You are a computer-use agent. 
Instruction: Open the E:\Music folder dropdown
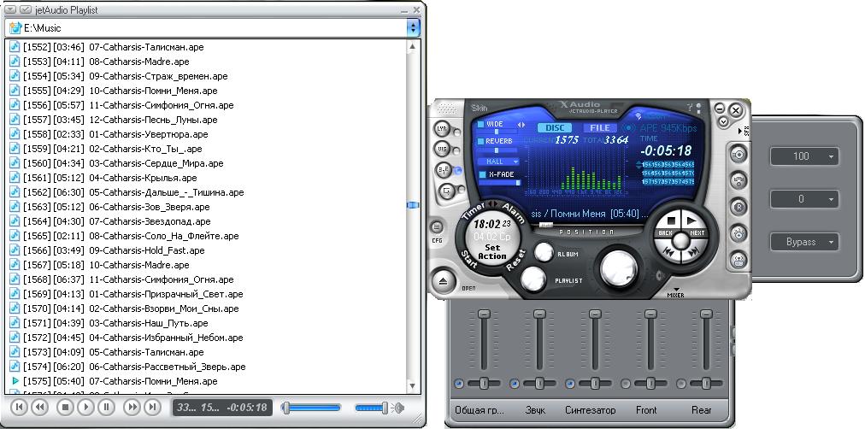click(413, 28)
